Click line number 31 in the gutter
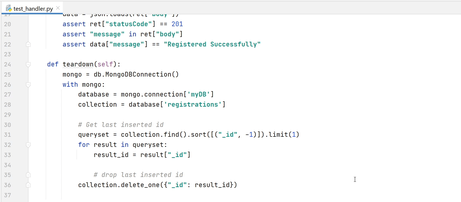The height and width of the screenshot is (202, 461). (x=7, y=134)
